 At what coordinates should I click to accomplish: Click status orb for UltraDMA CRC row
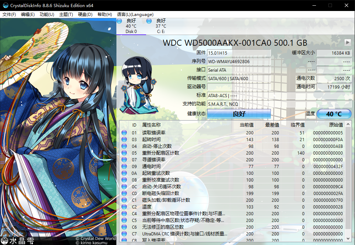pos(124,234)
